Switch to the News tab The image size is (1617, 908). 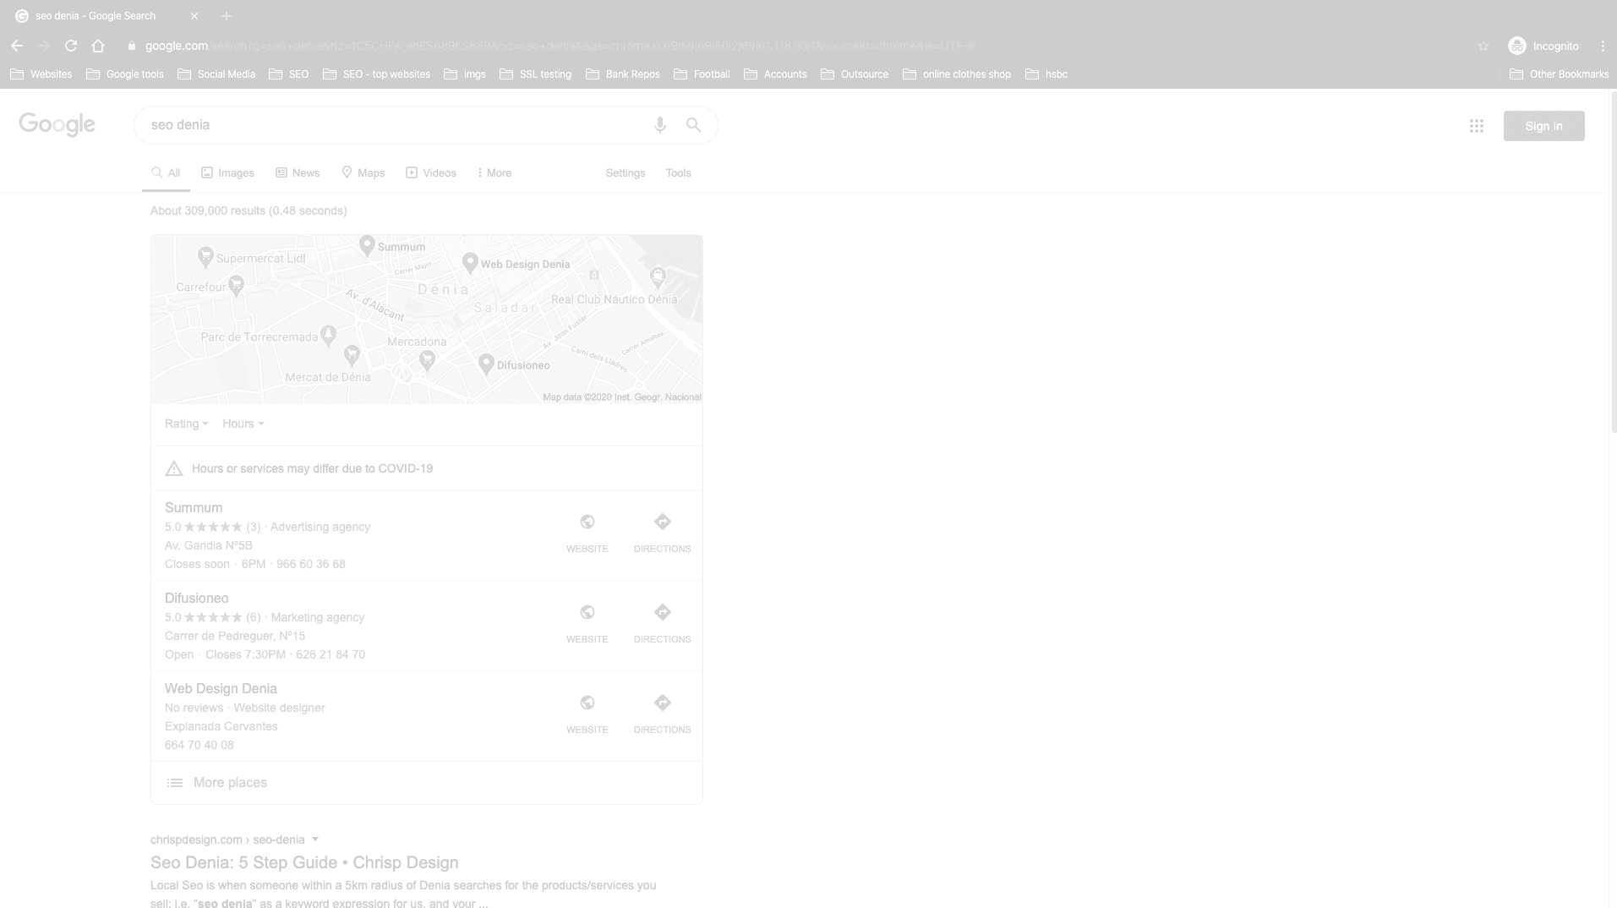298,172
